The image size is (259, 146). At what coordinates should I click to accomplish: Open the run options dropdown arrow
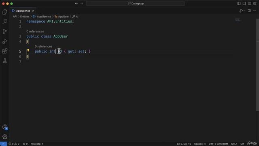[x=244, y=11]
